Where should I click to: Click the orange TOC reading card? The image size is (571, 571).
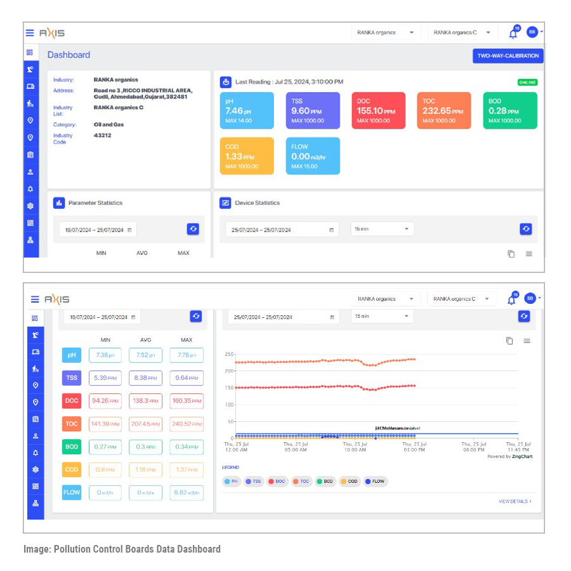(x=444, y=110)
